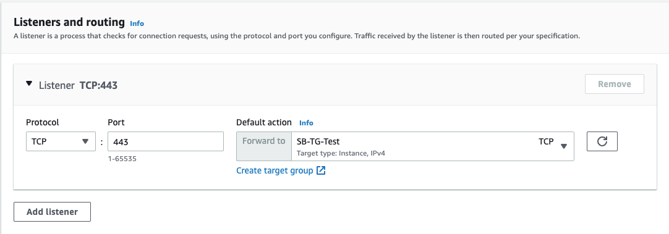
Task: Open the Create target group link
Action: [275, 170]
